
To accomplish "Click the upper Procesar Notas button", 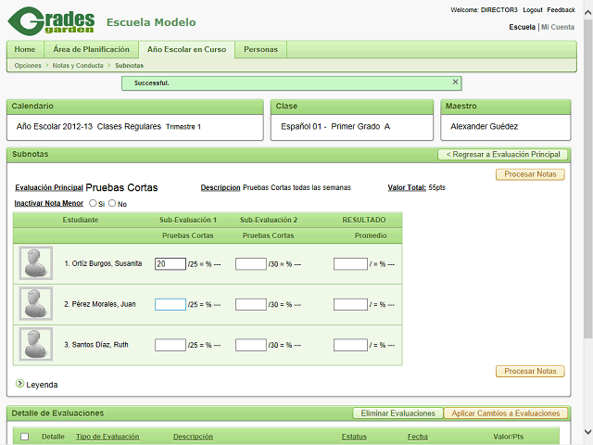I will pos(530,174).
